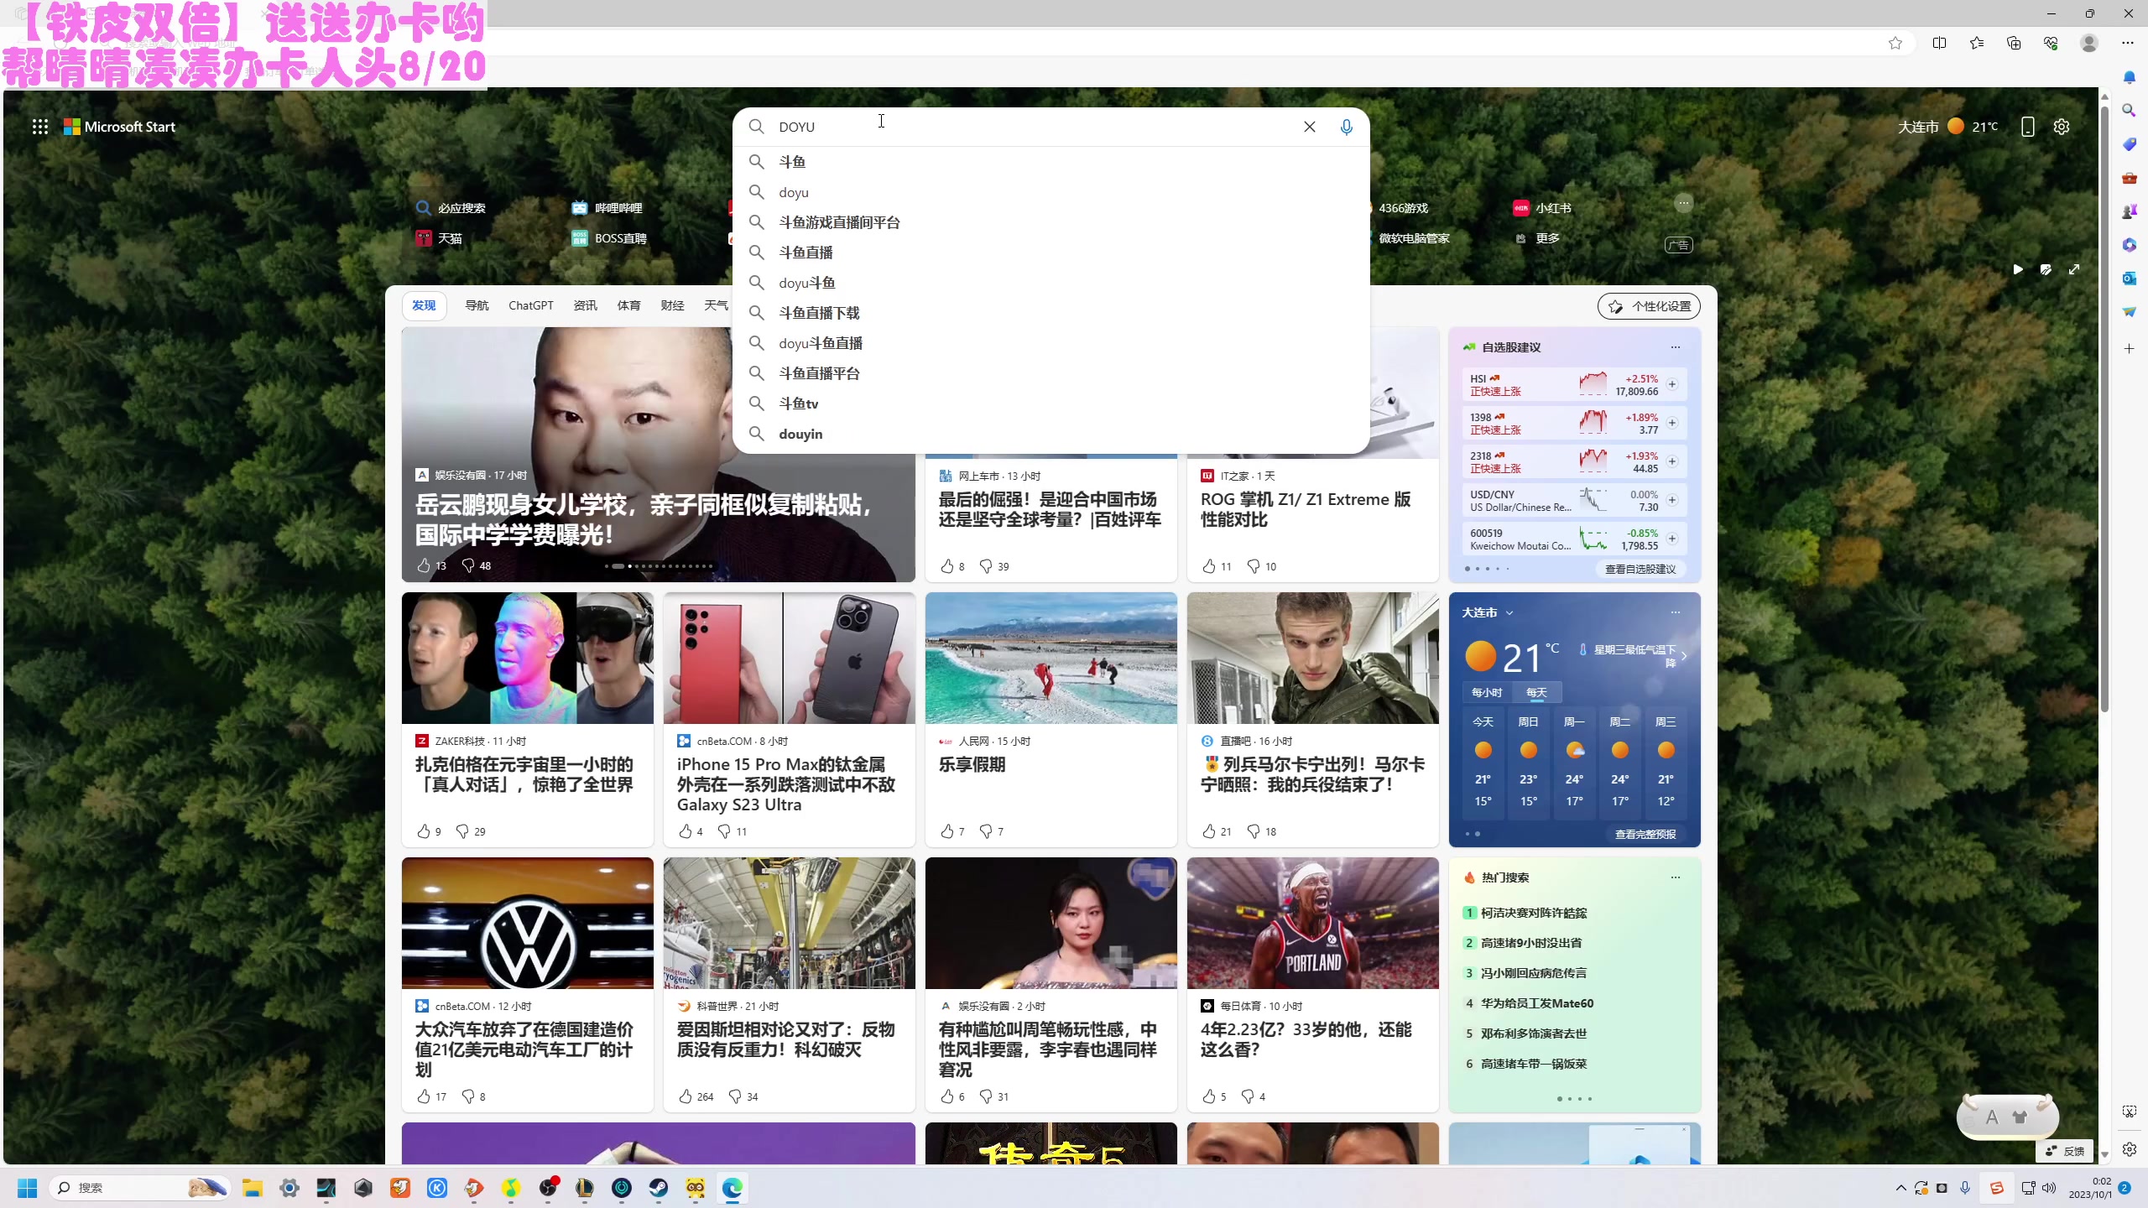Click 更多 quick links

pyautogui.click(x=1537, y=238)
